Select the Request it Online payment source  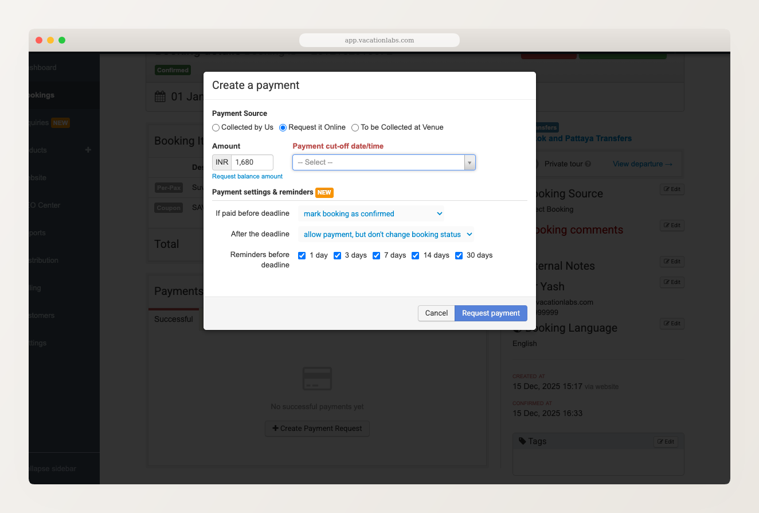[x=283, y=127]
